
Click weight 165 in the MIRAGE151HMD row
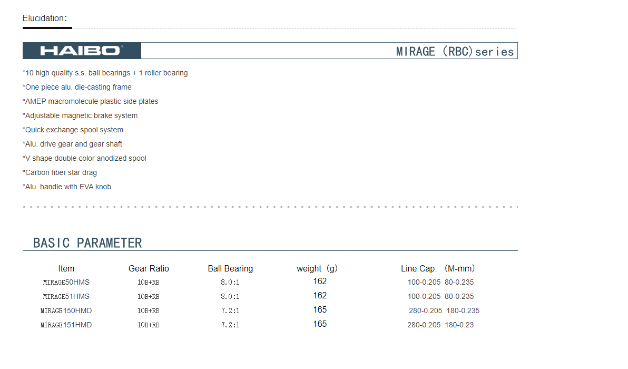pos(320,324)
